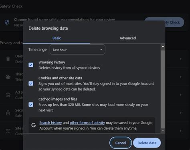The height and width of the screenshot is (150, 190).
Task: Click the Security lock icon
Action: [8, 113]
